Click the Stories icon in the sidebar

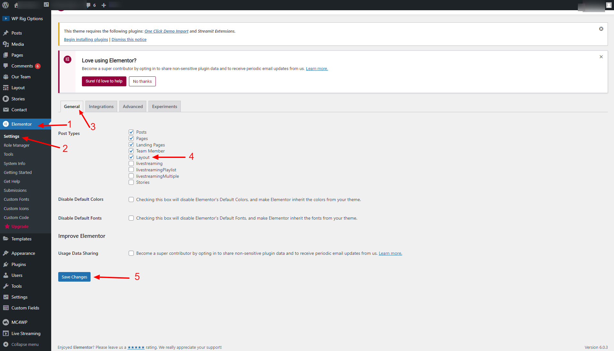[6, 99]
